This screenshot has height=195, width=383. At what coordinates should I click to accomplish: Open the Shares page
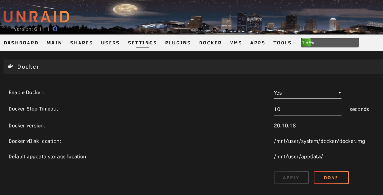(x=82, y=43)
